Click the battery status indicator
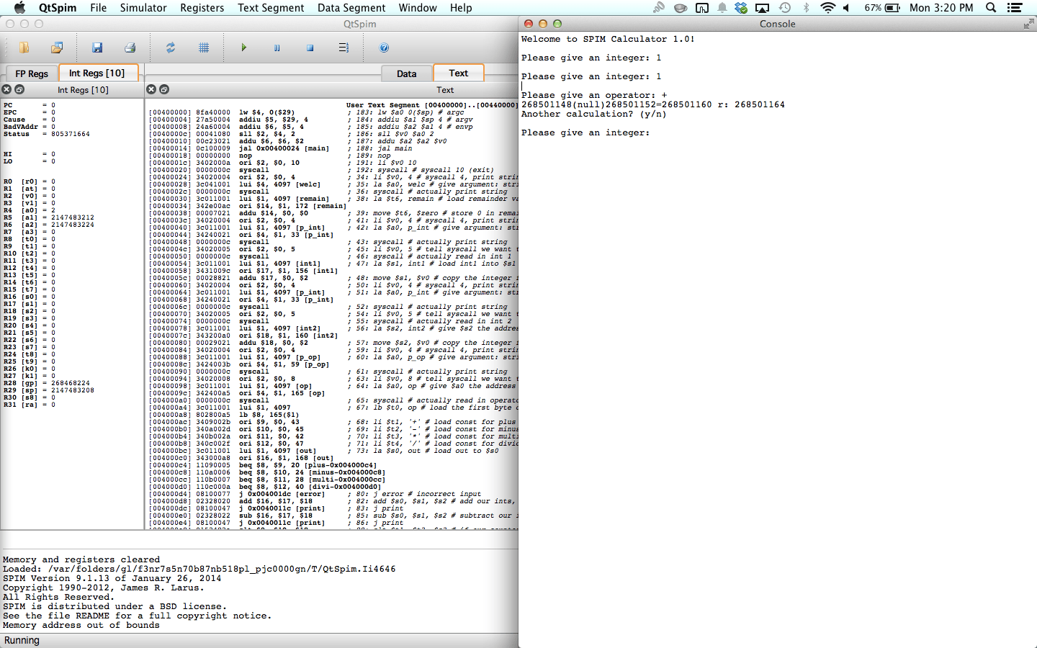Image resolution: width=1037 pixels, height=648 pixels. pyautogui.click(x=882, y=8)
